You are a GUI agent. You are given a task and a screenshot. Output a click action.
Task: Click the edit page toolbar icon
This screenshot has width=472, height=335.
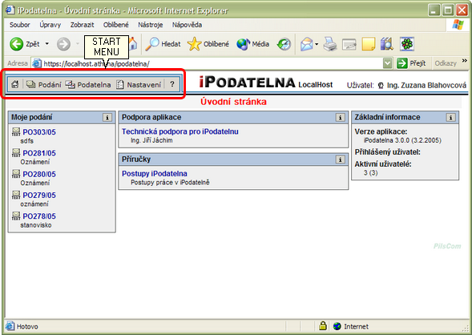pyautogui.click(x=349, y=44)
